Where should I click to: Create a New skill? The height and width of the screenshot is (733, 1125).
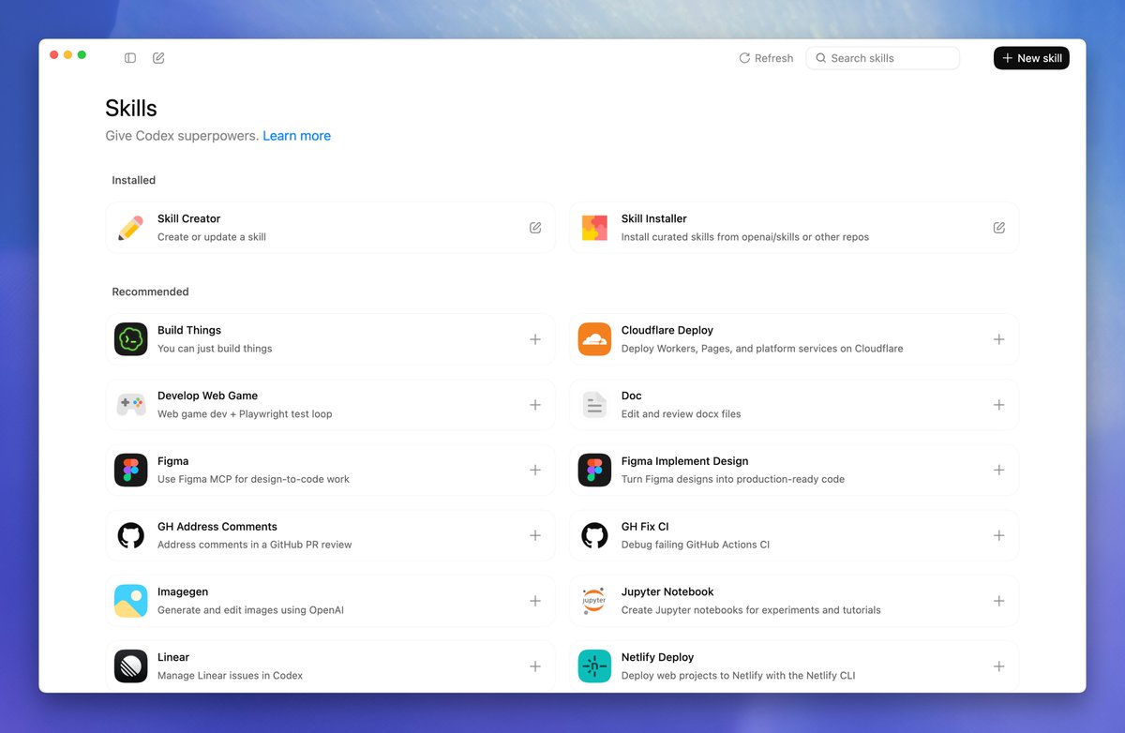(x=1031, y=58)
